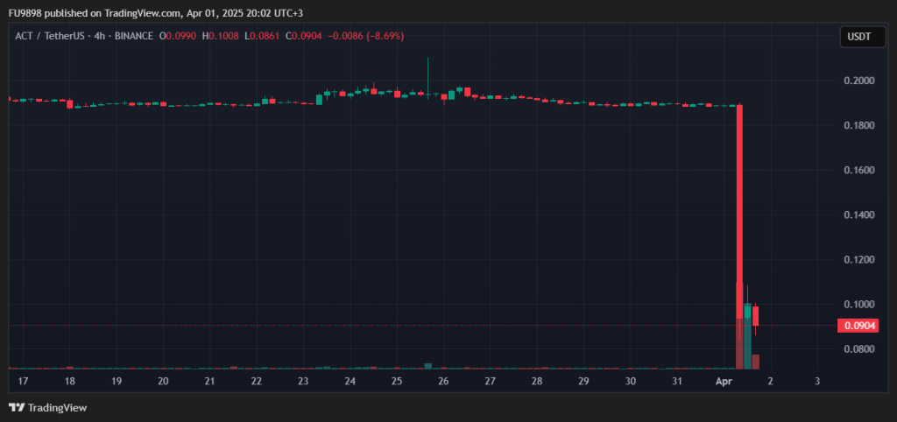The height and width of the screenshot is (422, 897).
Task: Click the TradingView logo at bottom
Action: [48, 408]
